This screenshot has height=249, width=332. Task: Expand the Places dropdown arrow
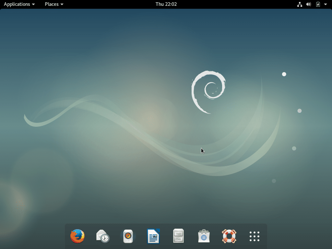tap(61, 4)
